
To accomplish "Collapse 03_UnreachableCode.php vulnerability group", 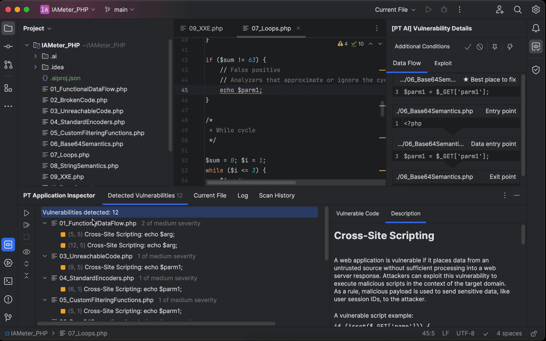I will (45, 256).
